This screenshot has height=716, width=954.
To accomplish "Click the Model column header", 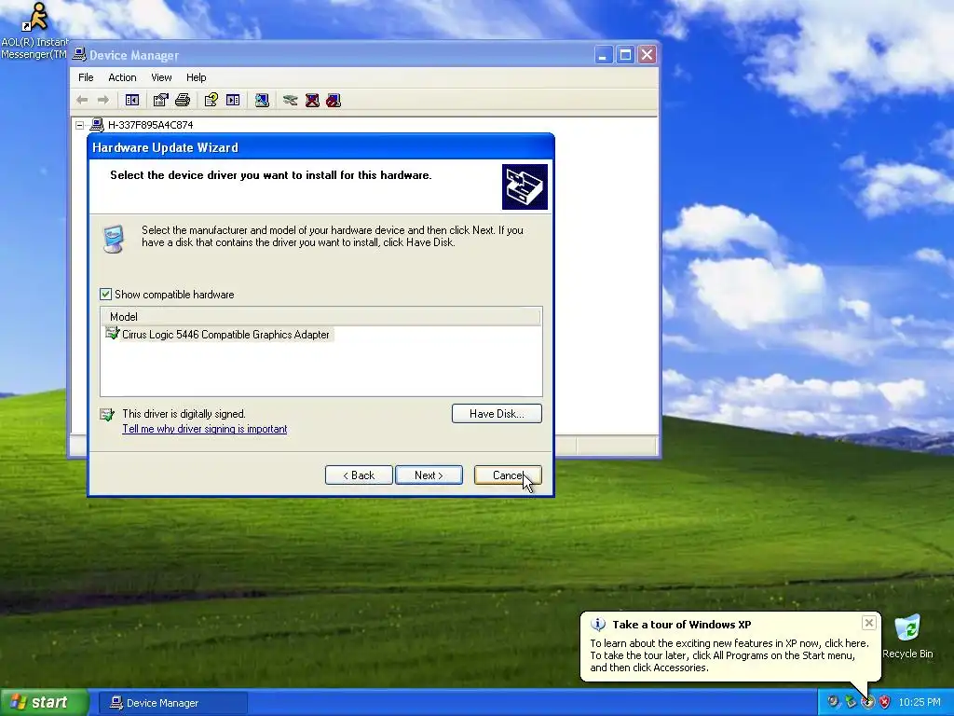I will point(320,317).
